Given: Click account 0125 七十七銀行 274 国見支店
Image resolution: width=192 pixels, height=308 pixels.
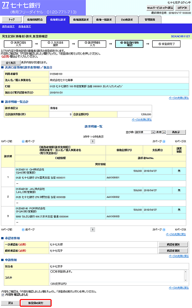Looking at the screenshot, I should point(41,178).
